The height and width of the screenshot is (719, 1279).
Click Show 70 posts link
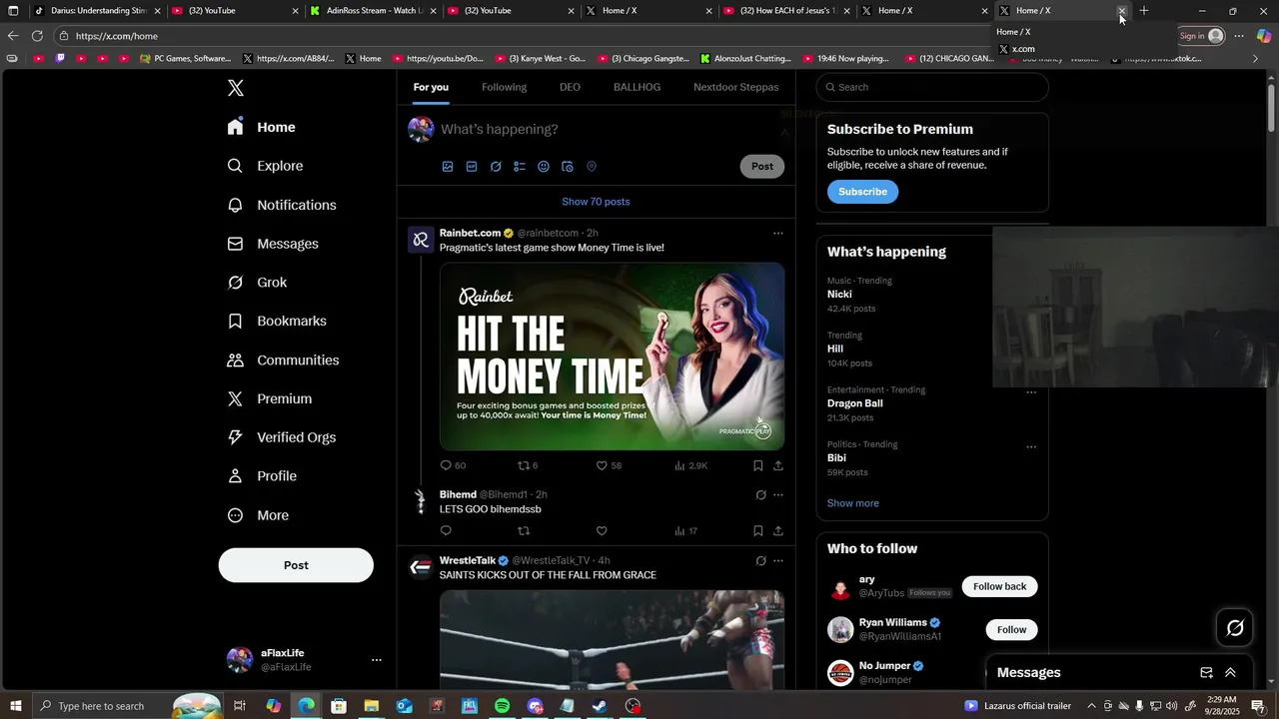pos(596,202)
